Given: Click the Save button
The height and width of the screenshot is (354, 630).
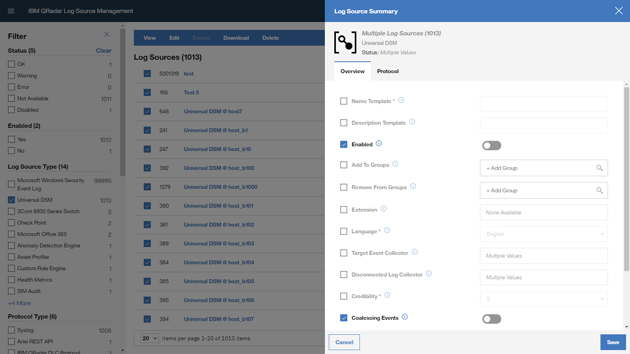Looking at the screenshot, I should tap(613, 342).
